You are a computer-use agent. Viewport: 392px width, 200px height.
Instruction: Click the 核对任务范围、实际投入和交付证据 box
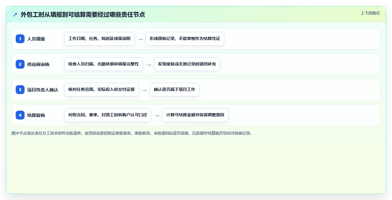(101, 90)
